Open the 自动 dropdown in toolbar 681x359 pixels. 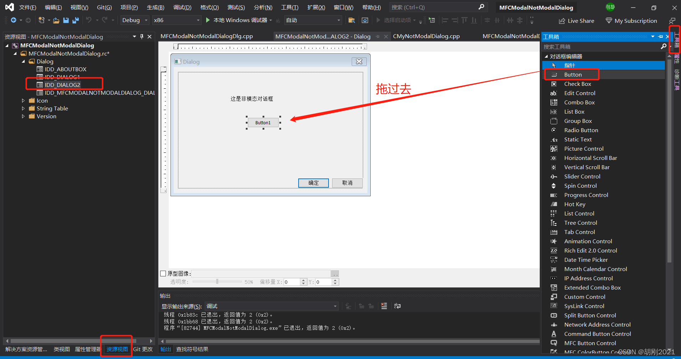pyautogui.click(x=313, y=20)
